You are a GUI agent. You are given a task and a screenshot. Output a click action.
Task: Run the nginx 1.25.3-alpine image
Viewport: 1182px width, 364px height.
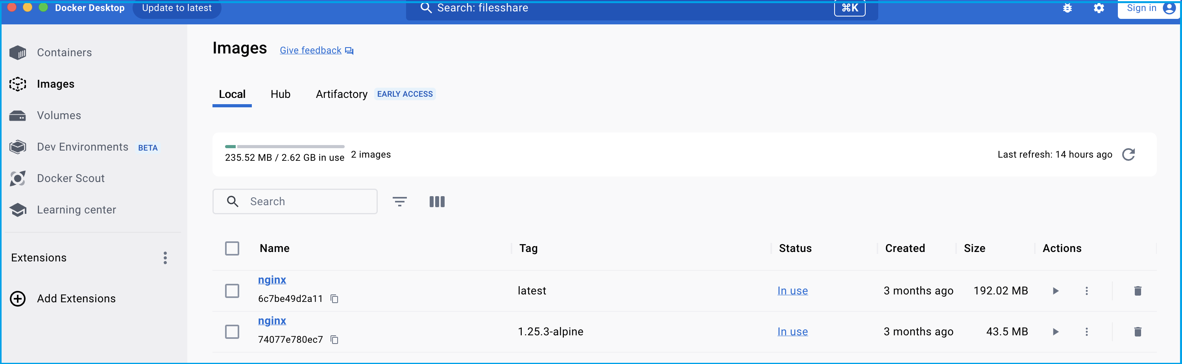point(1055,332)
